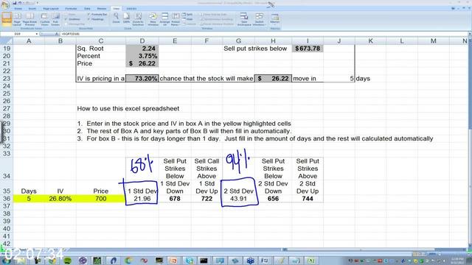
Task: Open the Home ribbon tab
Action: point(18,9)
